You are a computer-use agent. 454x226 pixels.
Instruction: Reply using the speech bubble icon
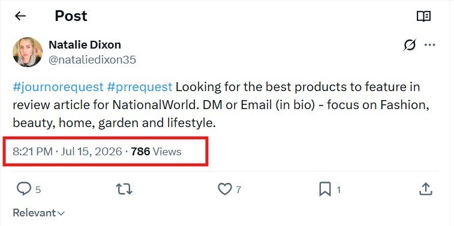24,189
